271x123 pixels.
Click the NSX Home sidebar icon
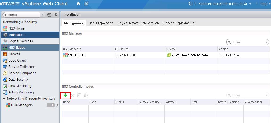pos(5,28)
